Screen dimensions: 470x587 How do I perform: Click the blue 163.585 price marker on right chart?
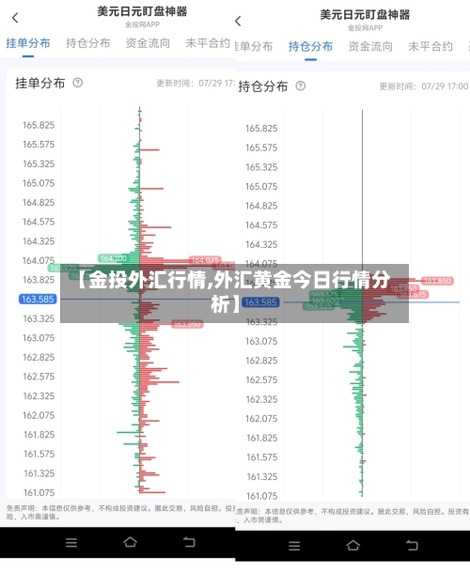[x=261, y=302]
